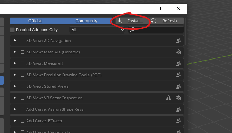
Task: Enable the 3D View: 3D Navigation add-on
Action: point(22,41)
